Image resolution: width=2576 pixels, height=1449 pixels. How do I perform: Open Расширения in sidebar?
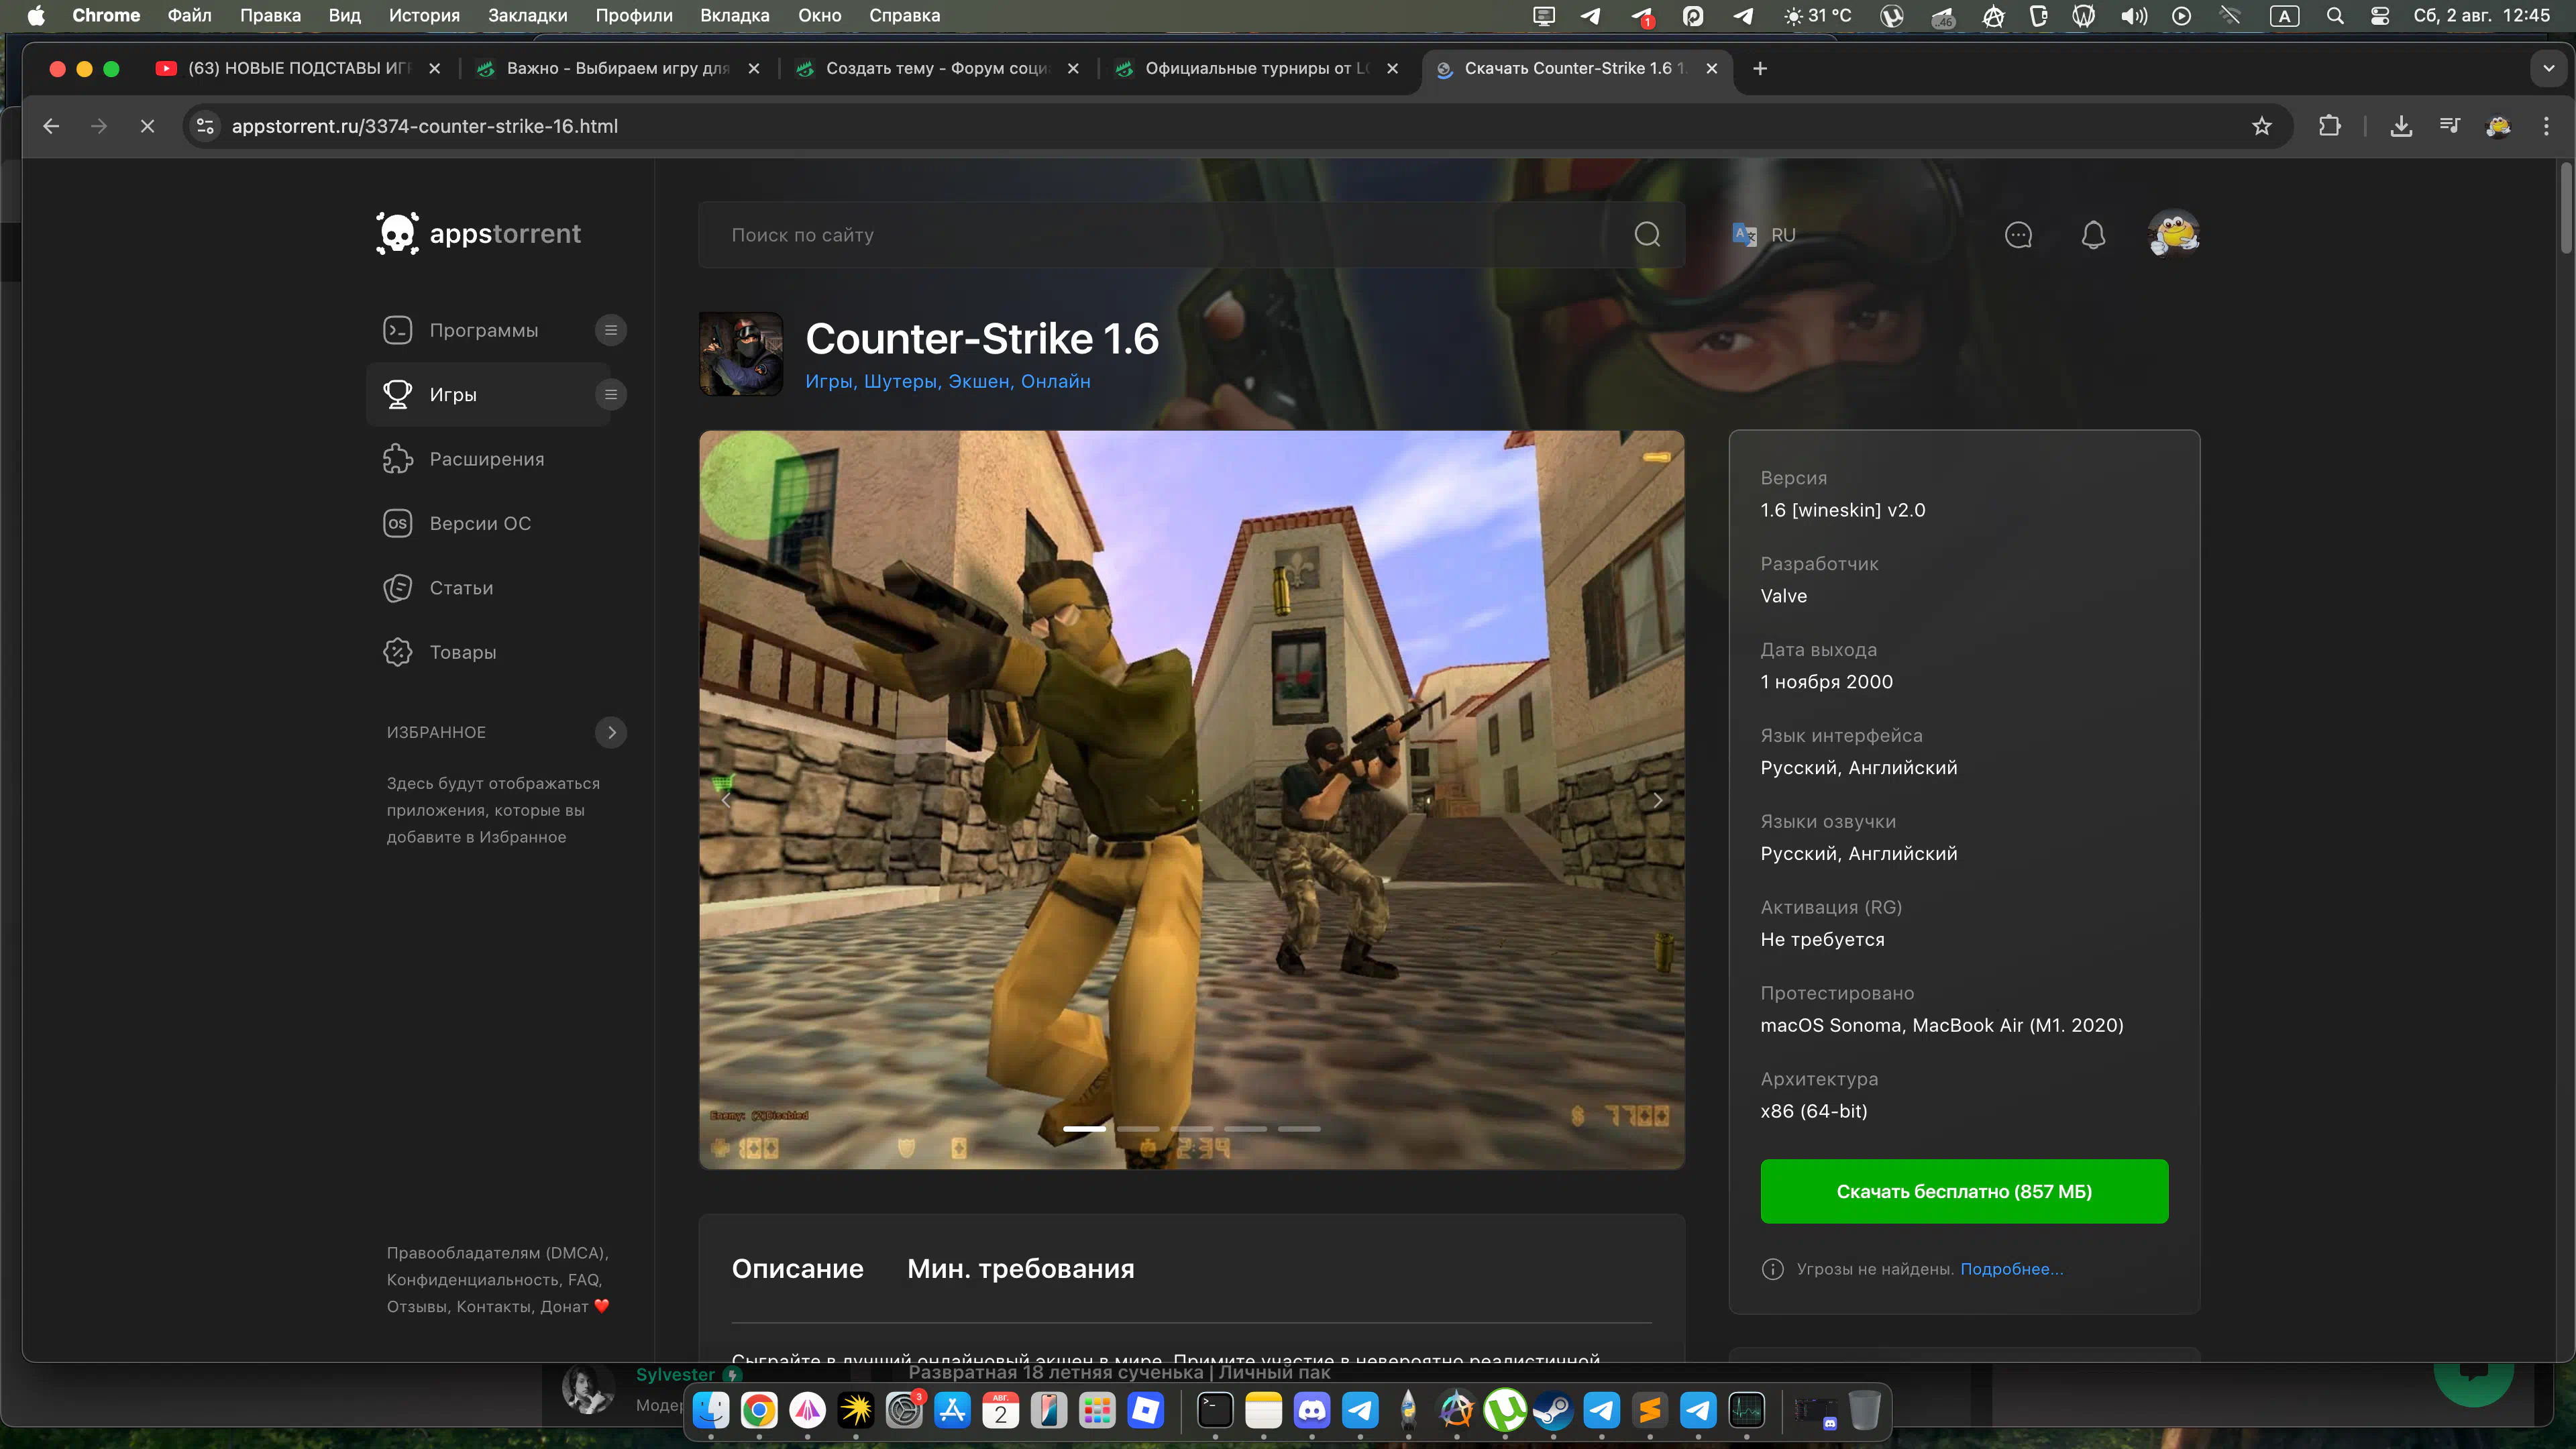(x=487, y=459)
